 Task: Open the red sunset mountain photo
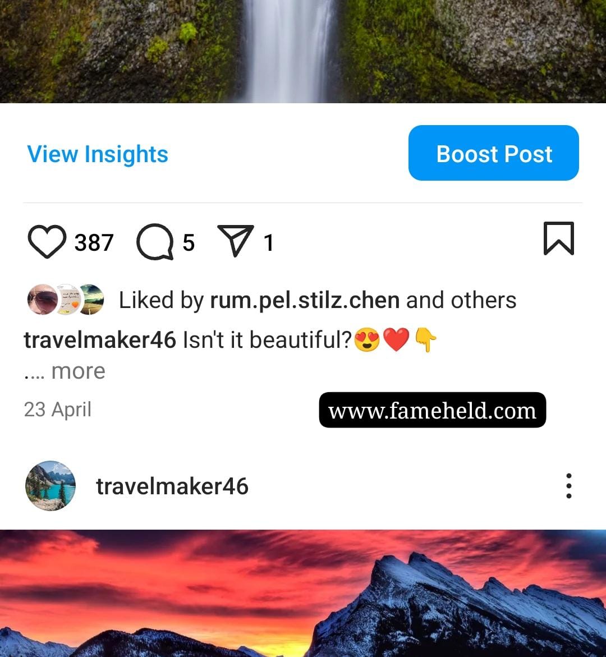(x=303, y=593)
